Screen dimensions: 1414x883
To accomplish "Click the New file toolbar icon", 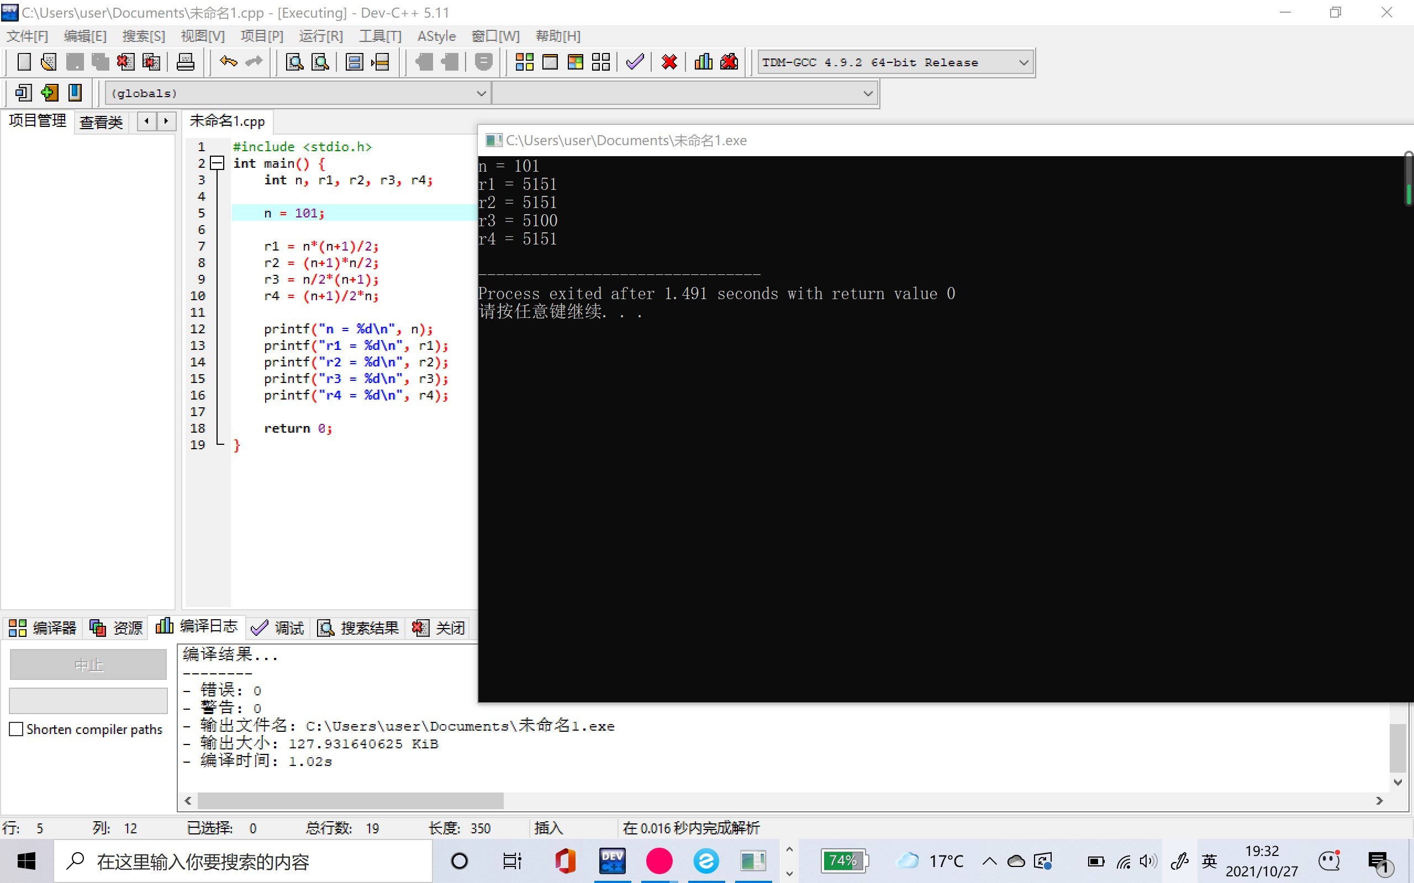I will coord(24,62).
